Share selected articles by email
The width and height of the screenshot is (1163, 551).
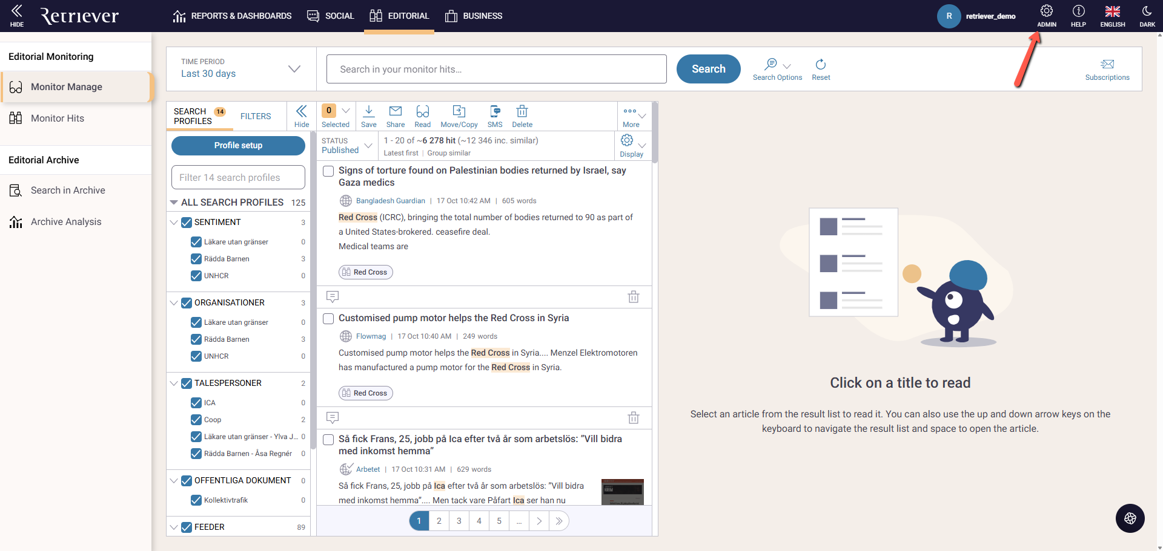pos(396,116)
